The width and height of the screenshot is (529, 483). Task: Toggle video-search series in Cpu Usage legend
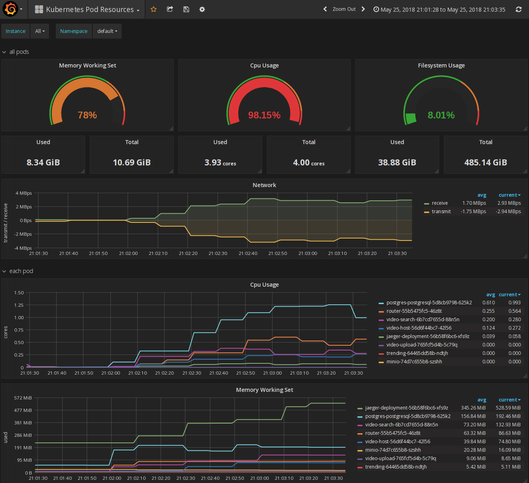(x=423, y=320)
